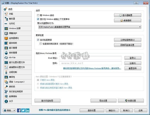Open the Facebook icon link
The width and height of the screenshot is (150, 115).
click(x=19, y=110)
